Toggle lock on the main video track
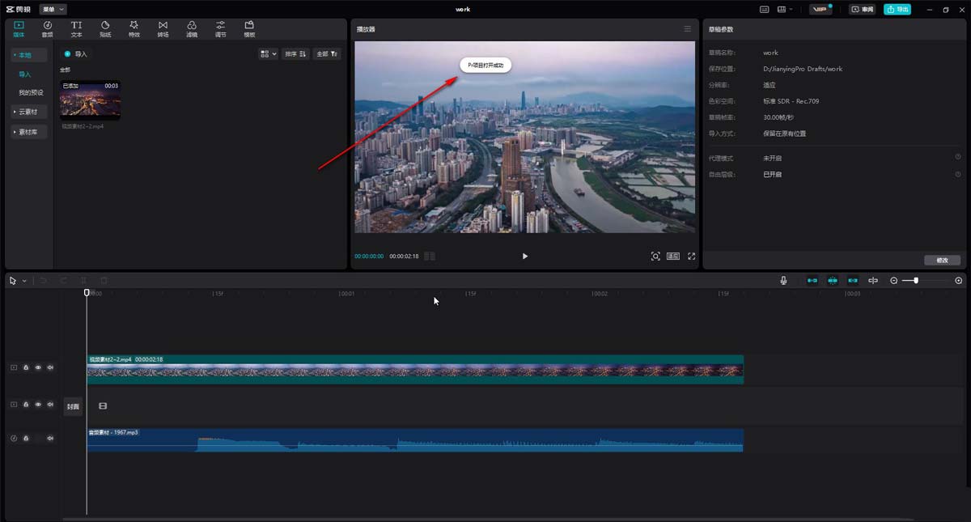971x522 pixels. (26, 367)
